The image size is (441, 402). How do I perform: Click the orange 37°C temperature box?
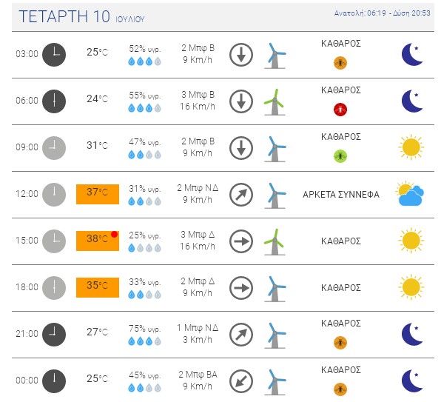click(98, 194)
